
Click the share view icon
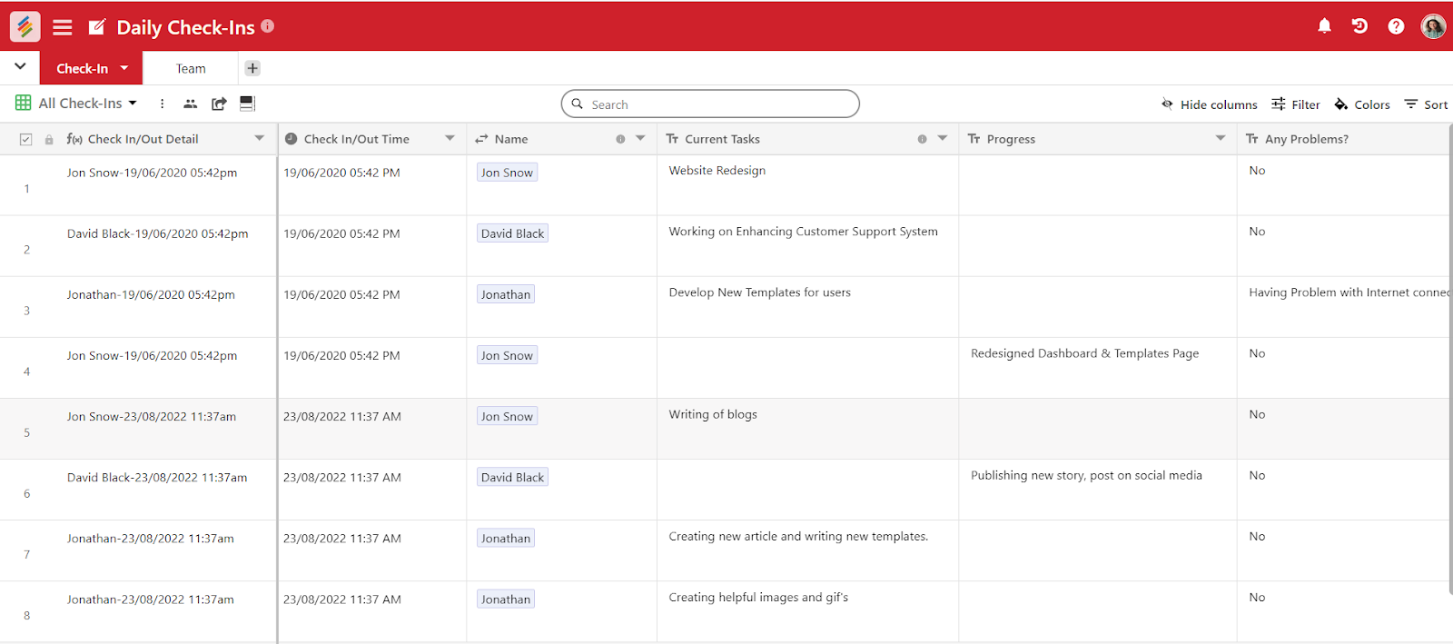pyautogui.click(x=219, y=104)
